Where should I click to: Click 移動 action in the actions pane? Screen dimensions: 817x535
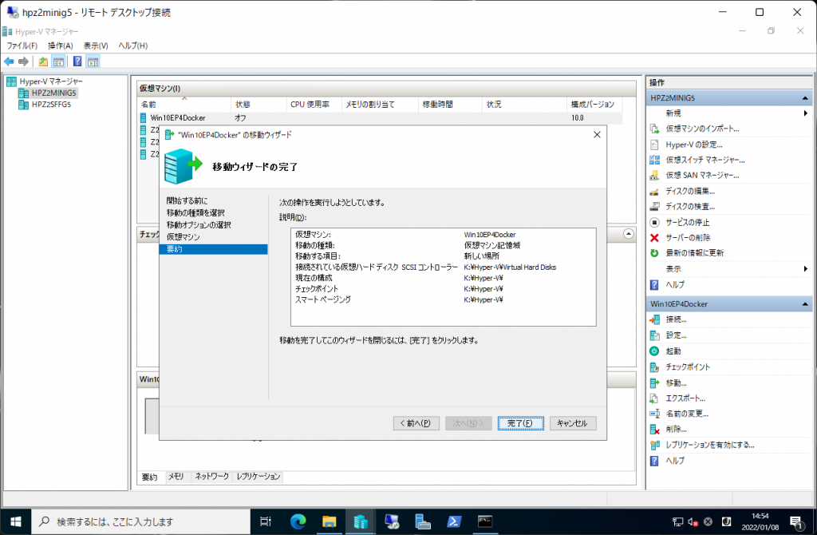[676, 382]
